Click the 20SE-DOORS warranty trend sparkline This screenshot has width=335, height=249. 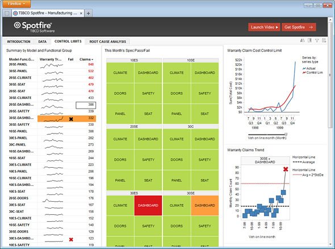click(x=53, y=201)
